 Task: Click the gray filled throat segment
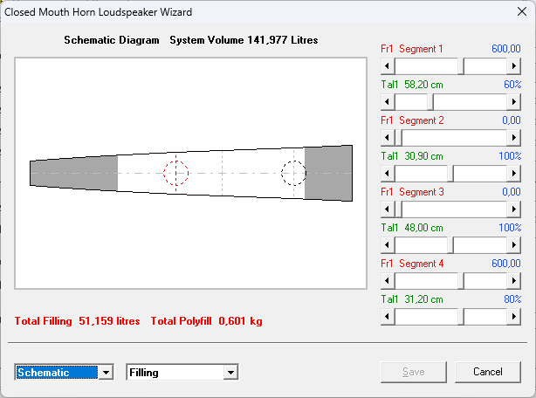[x=74, y=173]
